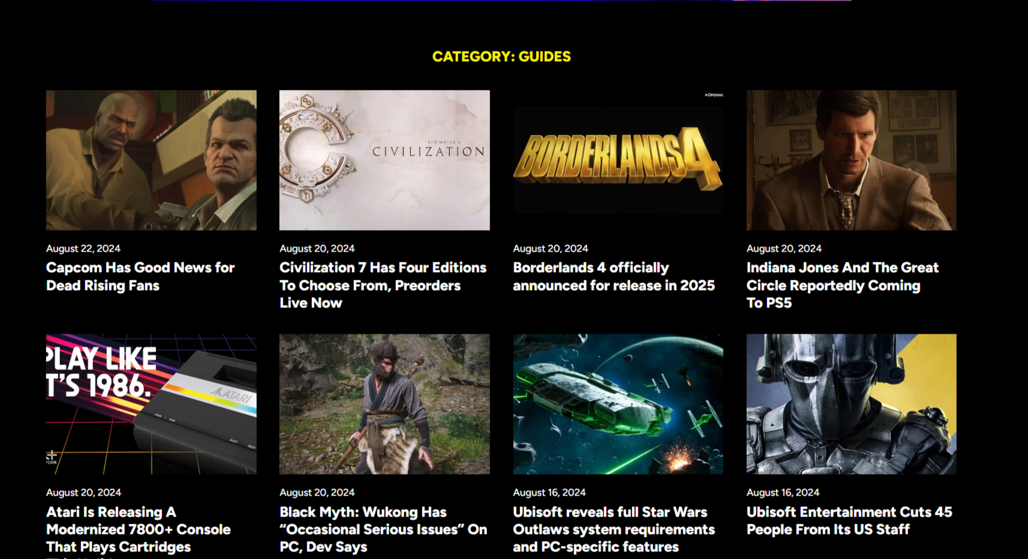Open the Black Myth Wukong image
The height and width of the screenshot is (559, 1028).
[384, 404]
